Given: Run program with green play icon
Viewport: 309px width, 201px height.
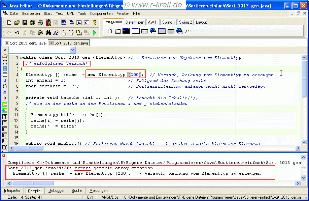Looking at the screenshot, I should [95, 33].
